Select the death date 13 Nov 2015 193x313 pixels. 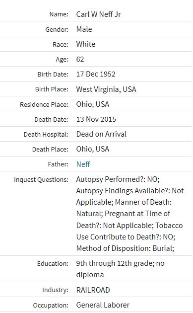(x=96, y=119)
